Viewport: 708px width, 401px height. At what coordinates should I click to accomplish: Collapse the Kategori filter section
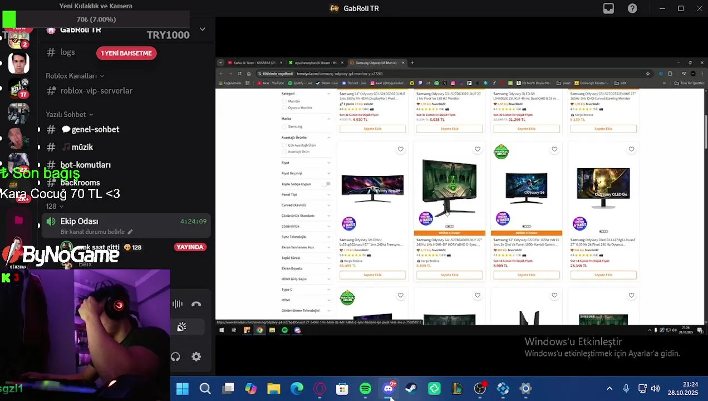pyautogui.click(x=306, y=94)
